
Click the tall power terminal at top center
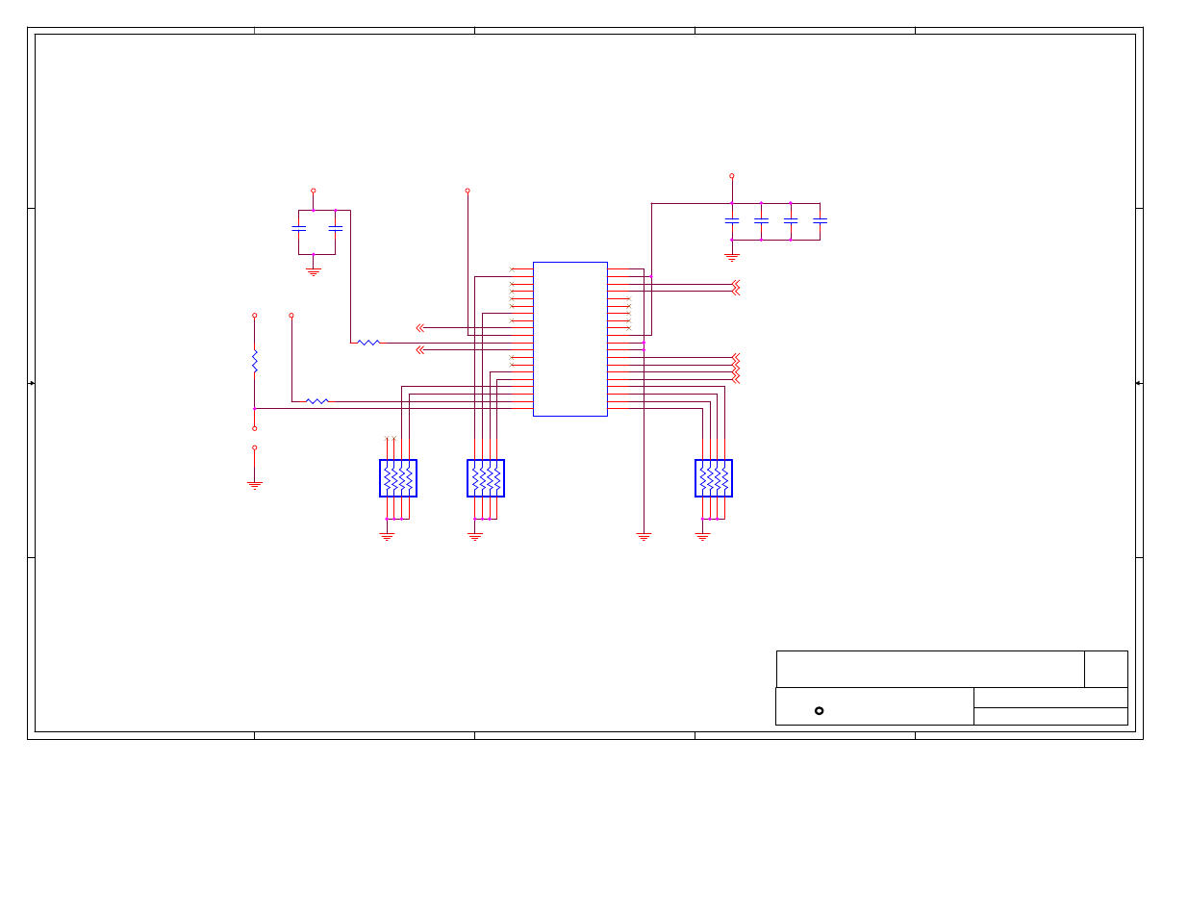[468, 191]
